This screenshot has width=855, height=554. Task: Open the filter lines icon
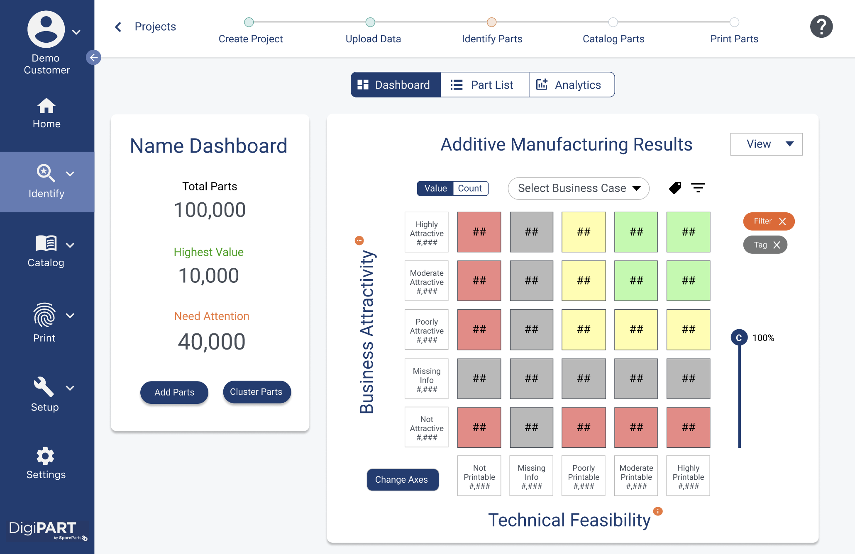click(698, 188)
